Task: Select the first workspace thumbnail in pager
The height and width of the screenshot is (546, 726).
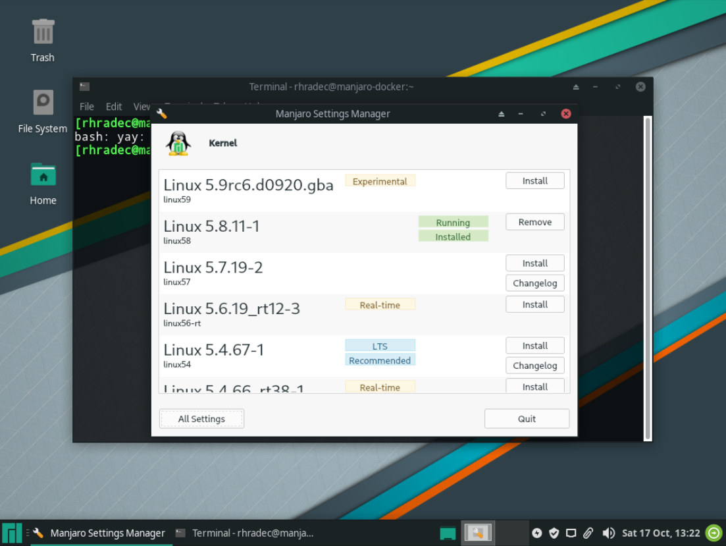Action: click(x=478, y=533)
